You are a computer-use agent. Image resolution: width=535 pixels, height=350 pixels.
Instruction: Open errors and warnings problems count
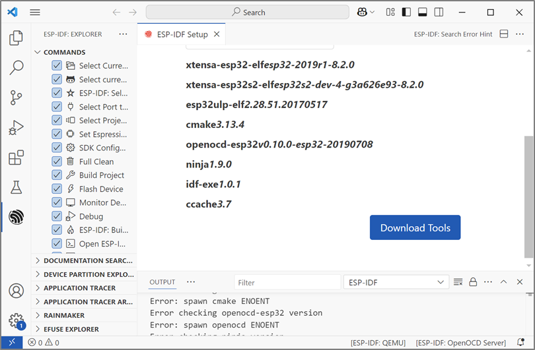click(44, 343)
